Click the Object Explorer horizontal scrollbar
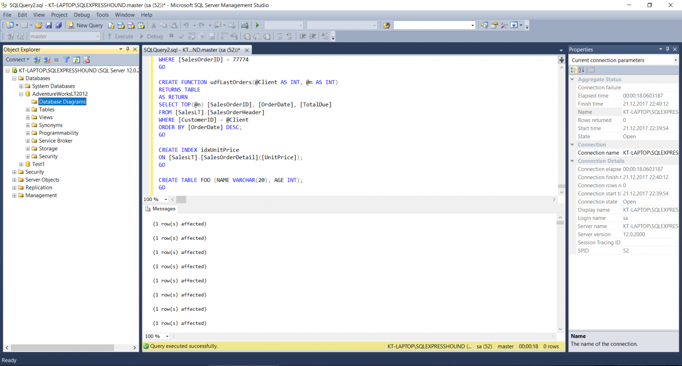This screenshot has height=366, width=682. (62, 348)
